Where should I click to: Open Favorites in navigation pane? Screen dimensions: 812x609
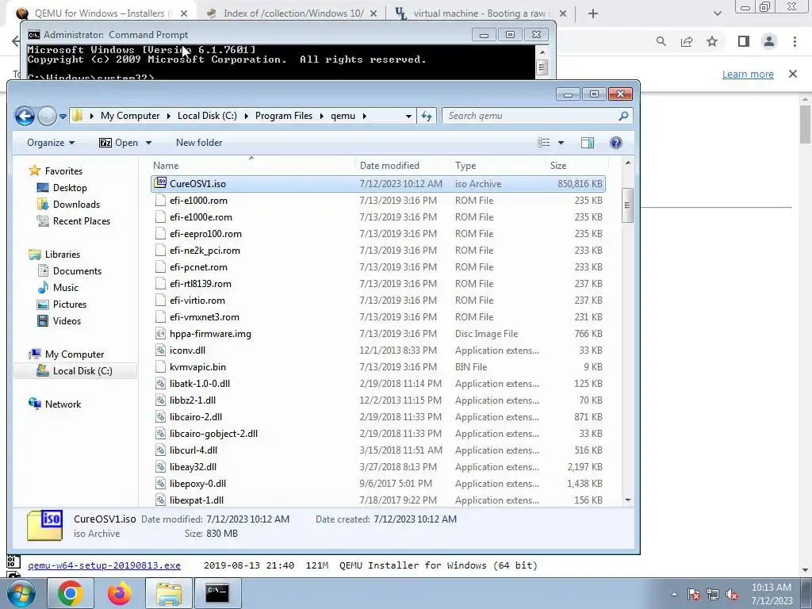(63, 171)
